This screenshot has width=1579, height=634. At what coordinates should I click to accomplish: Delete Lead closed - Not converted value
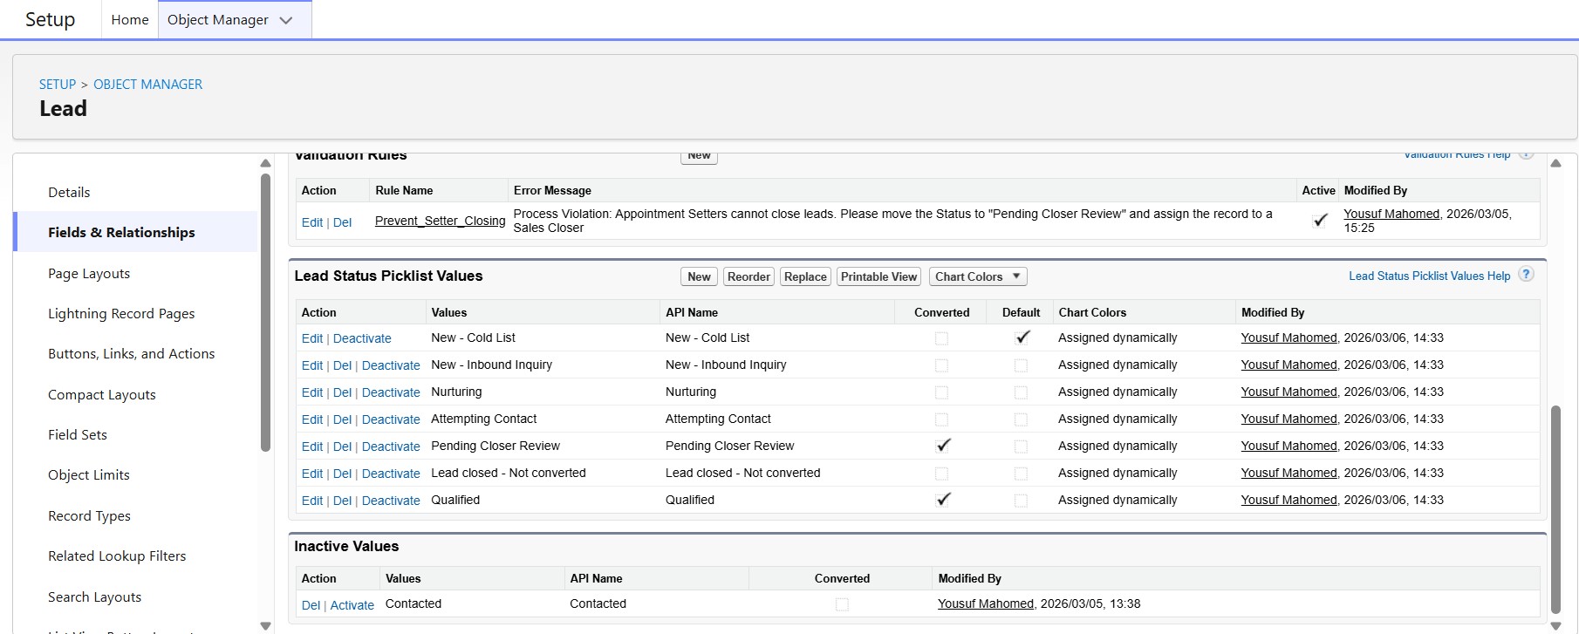(x=342, y=474)
